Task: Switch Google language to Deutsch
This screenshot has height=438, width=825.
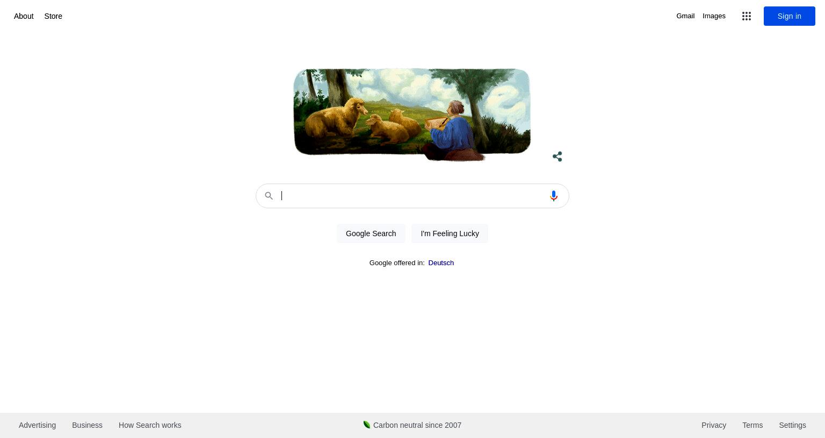Action: click(441, 262)
